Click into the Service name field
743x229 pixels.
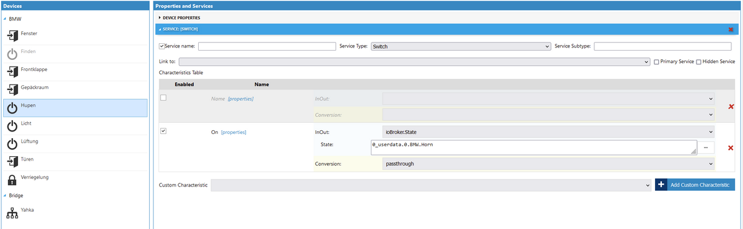[x=266, y=46]
